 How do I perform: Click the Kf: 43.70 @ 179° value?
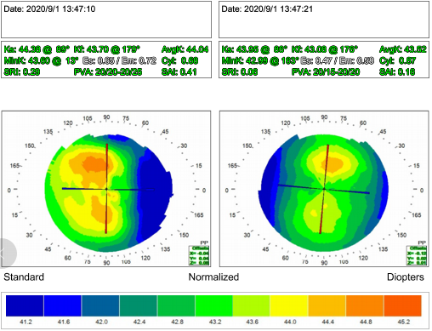coord(107,49)
